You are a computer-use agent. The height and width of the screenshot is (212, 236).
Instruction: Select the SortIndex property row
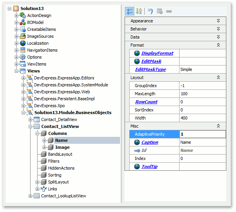point(178,110)
